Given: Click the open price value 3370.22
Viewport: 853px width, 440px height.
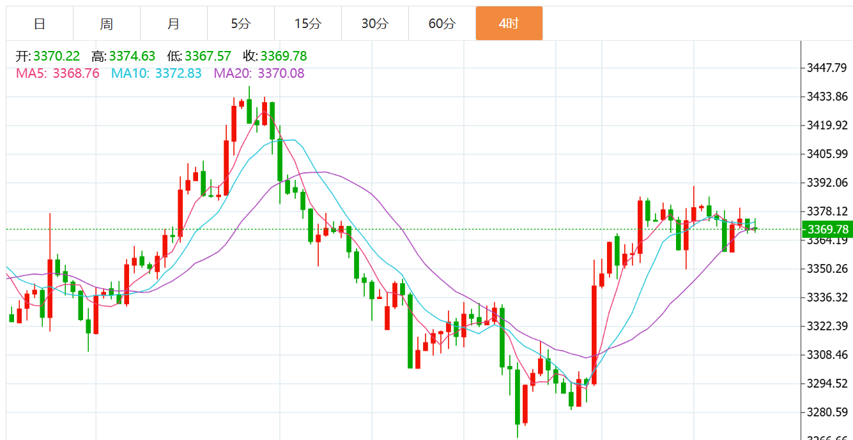Looking at the screenshot, I should pyautogui.click(x=57, y=56).
